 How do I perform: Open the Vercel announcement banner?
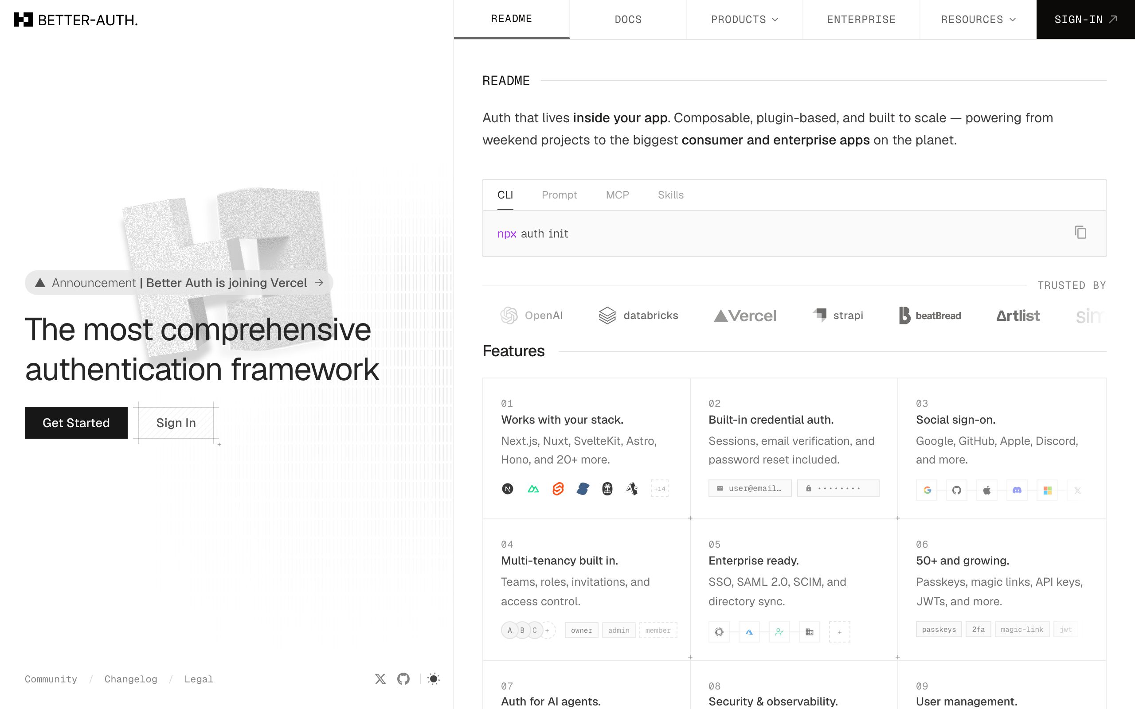[x=179, y=283]
